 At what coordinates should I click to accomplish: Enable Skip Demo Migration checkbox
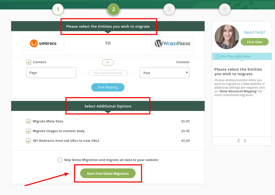(60, 160)
